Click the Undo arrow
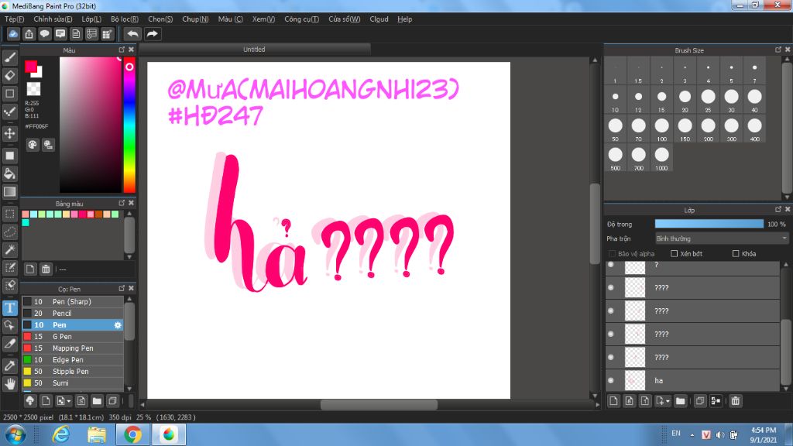 point(132,34)
